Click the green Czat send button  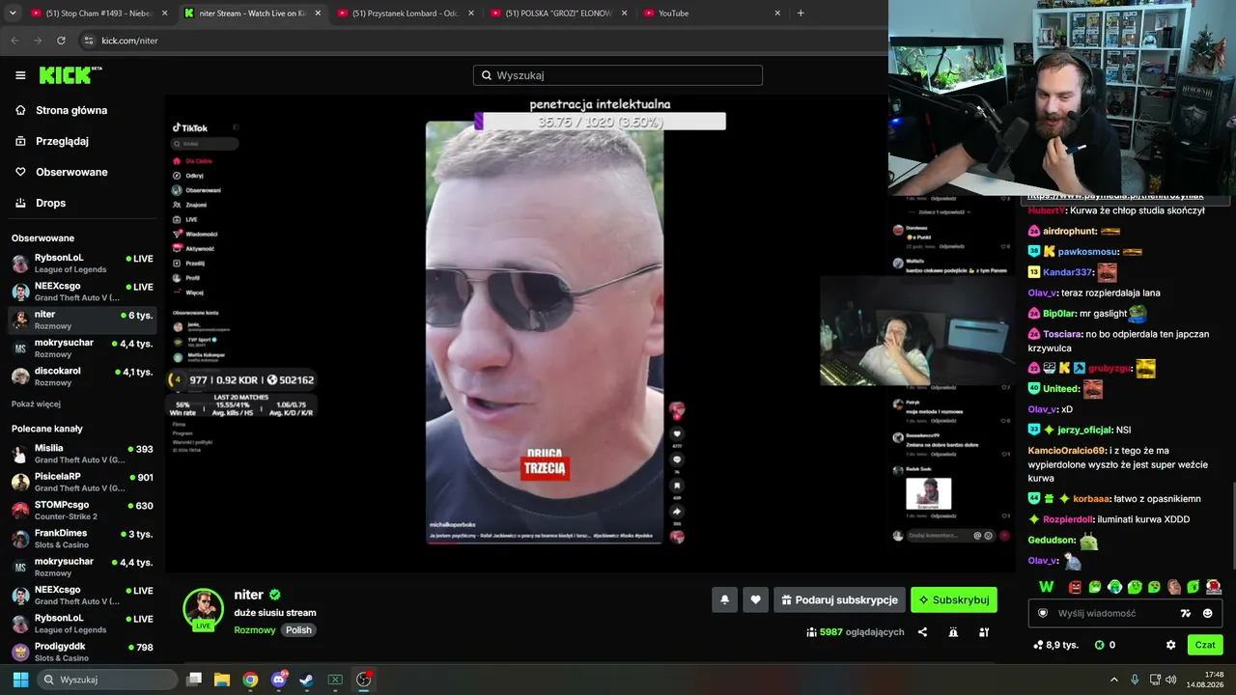(1205, 645)
